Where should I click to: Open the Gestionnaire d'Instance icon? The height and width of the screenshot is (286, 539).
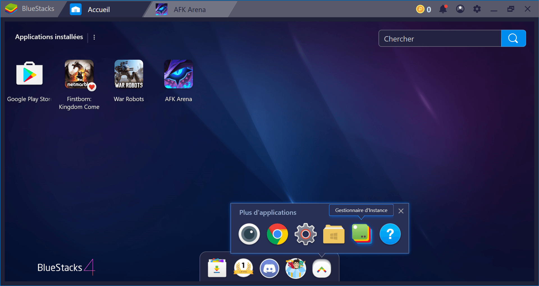[362, 234]
